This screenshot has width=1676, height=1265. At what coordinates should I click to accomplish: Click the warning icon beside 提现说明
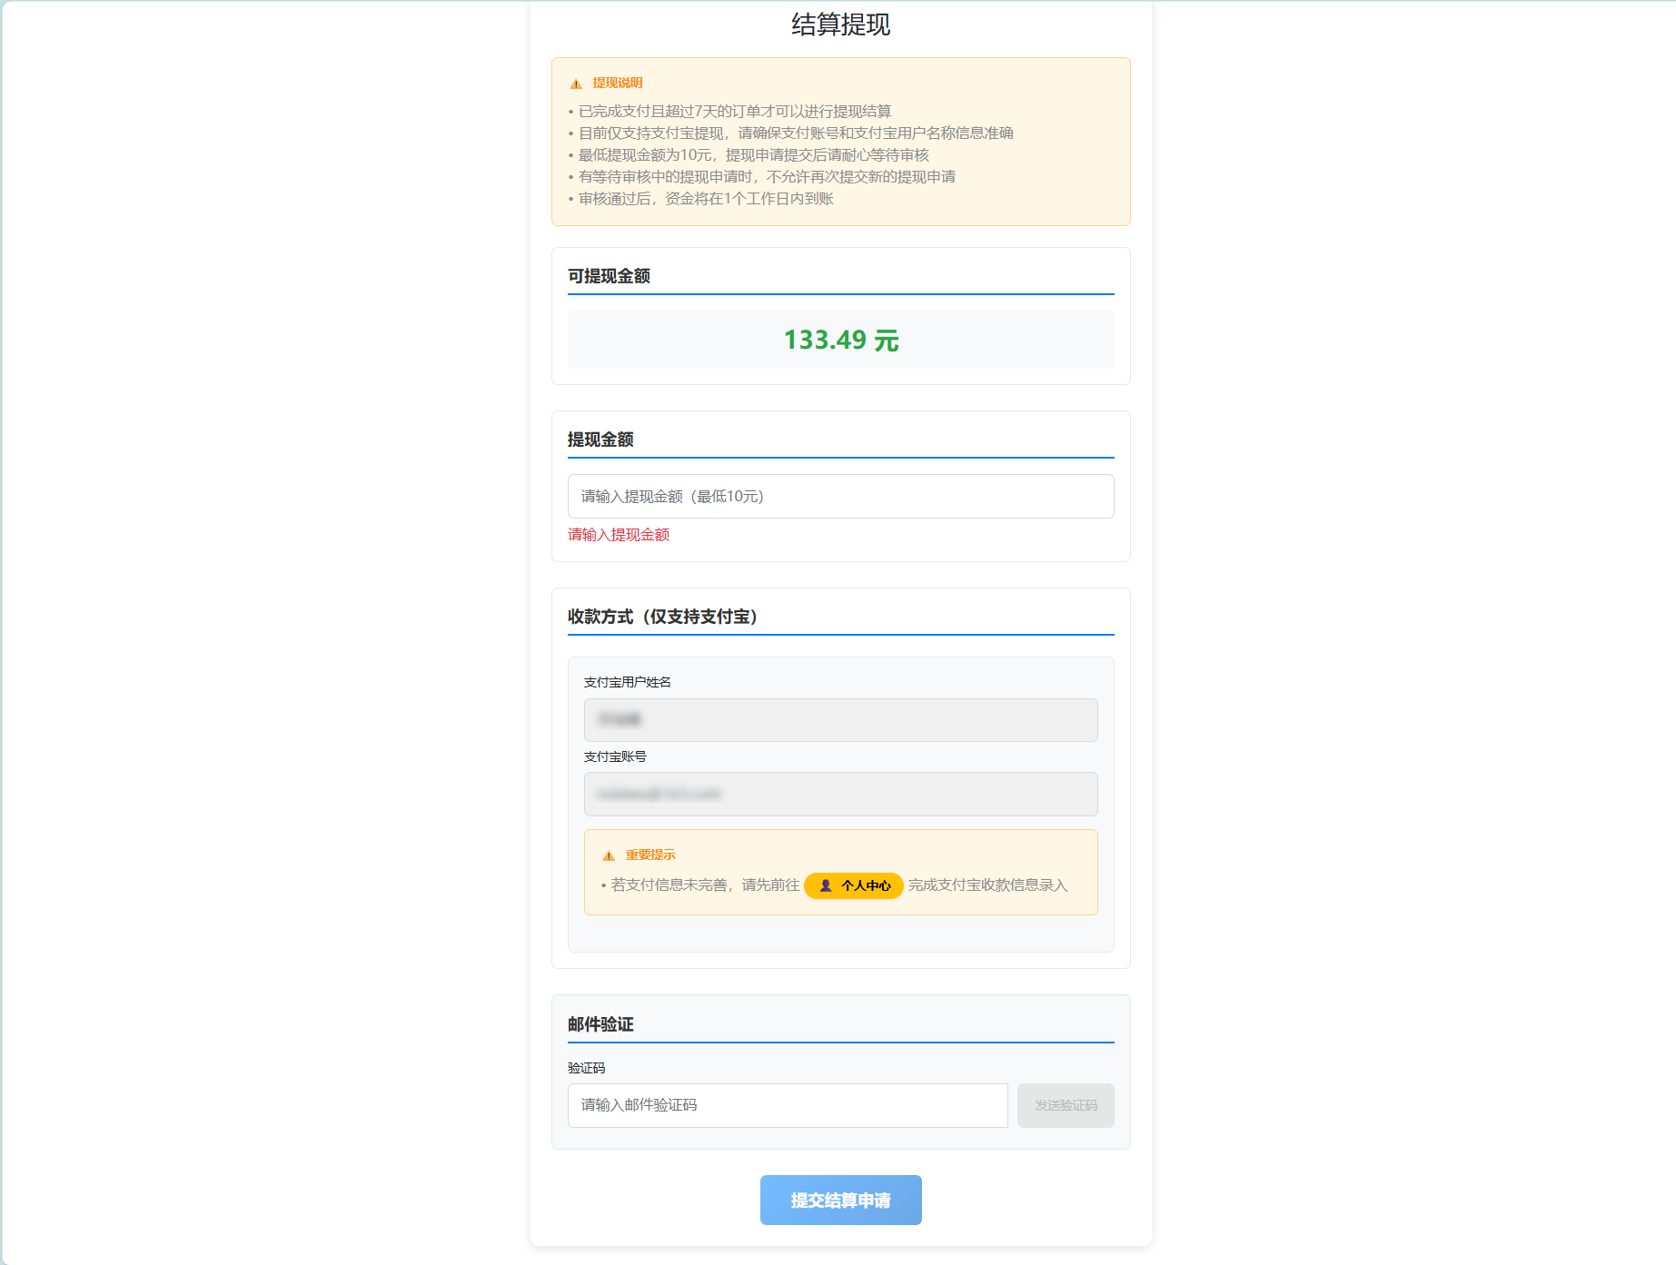pyautogui.click(x=576, y=84)
